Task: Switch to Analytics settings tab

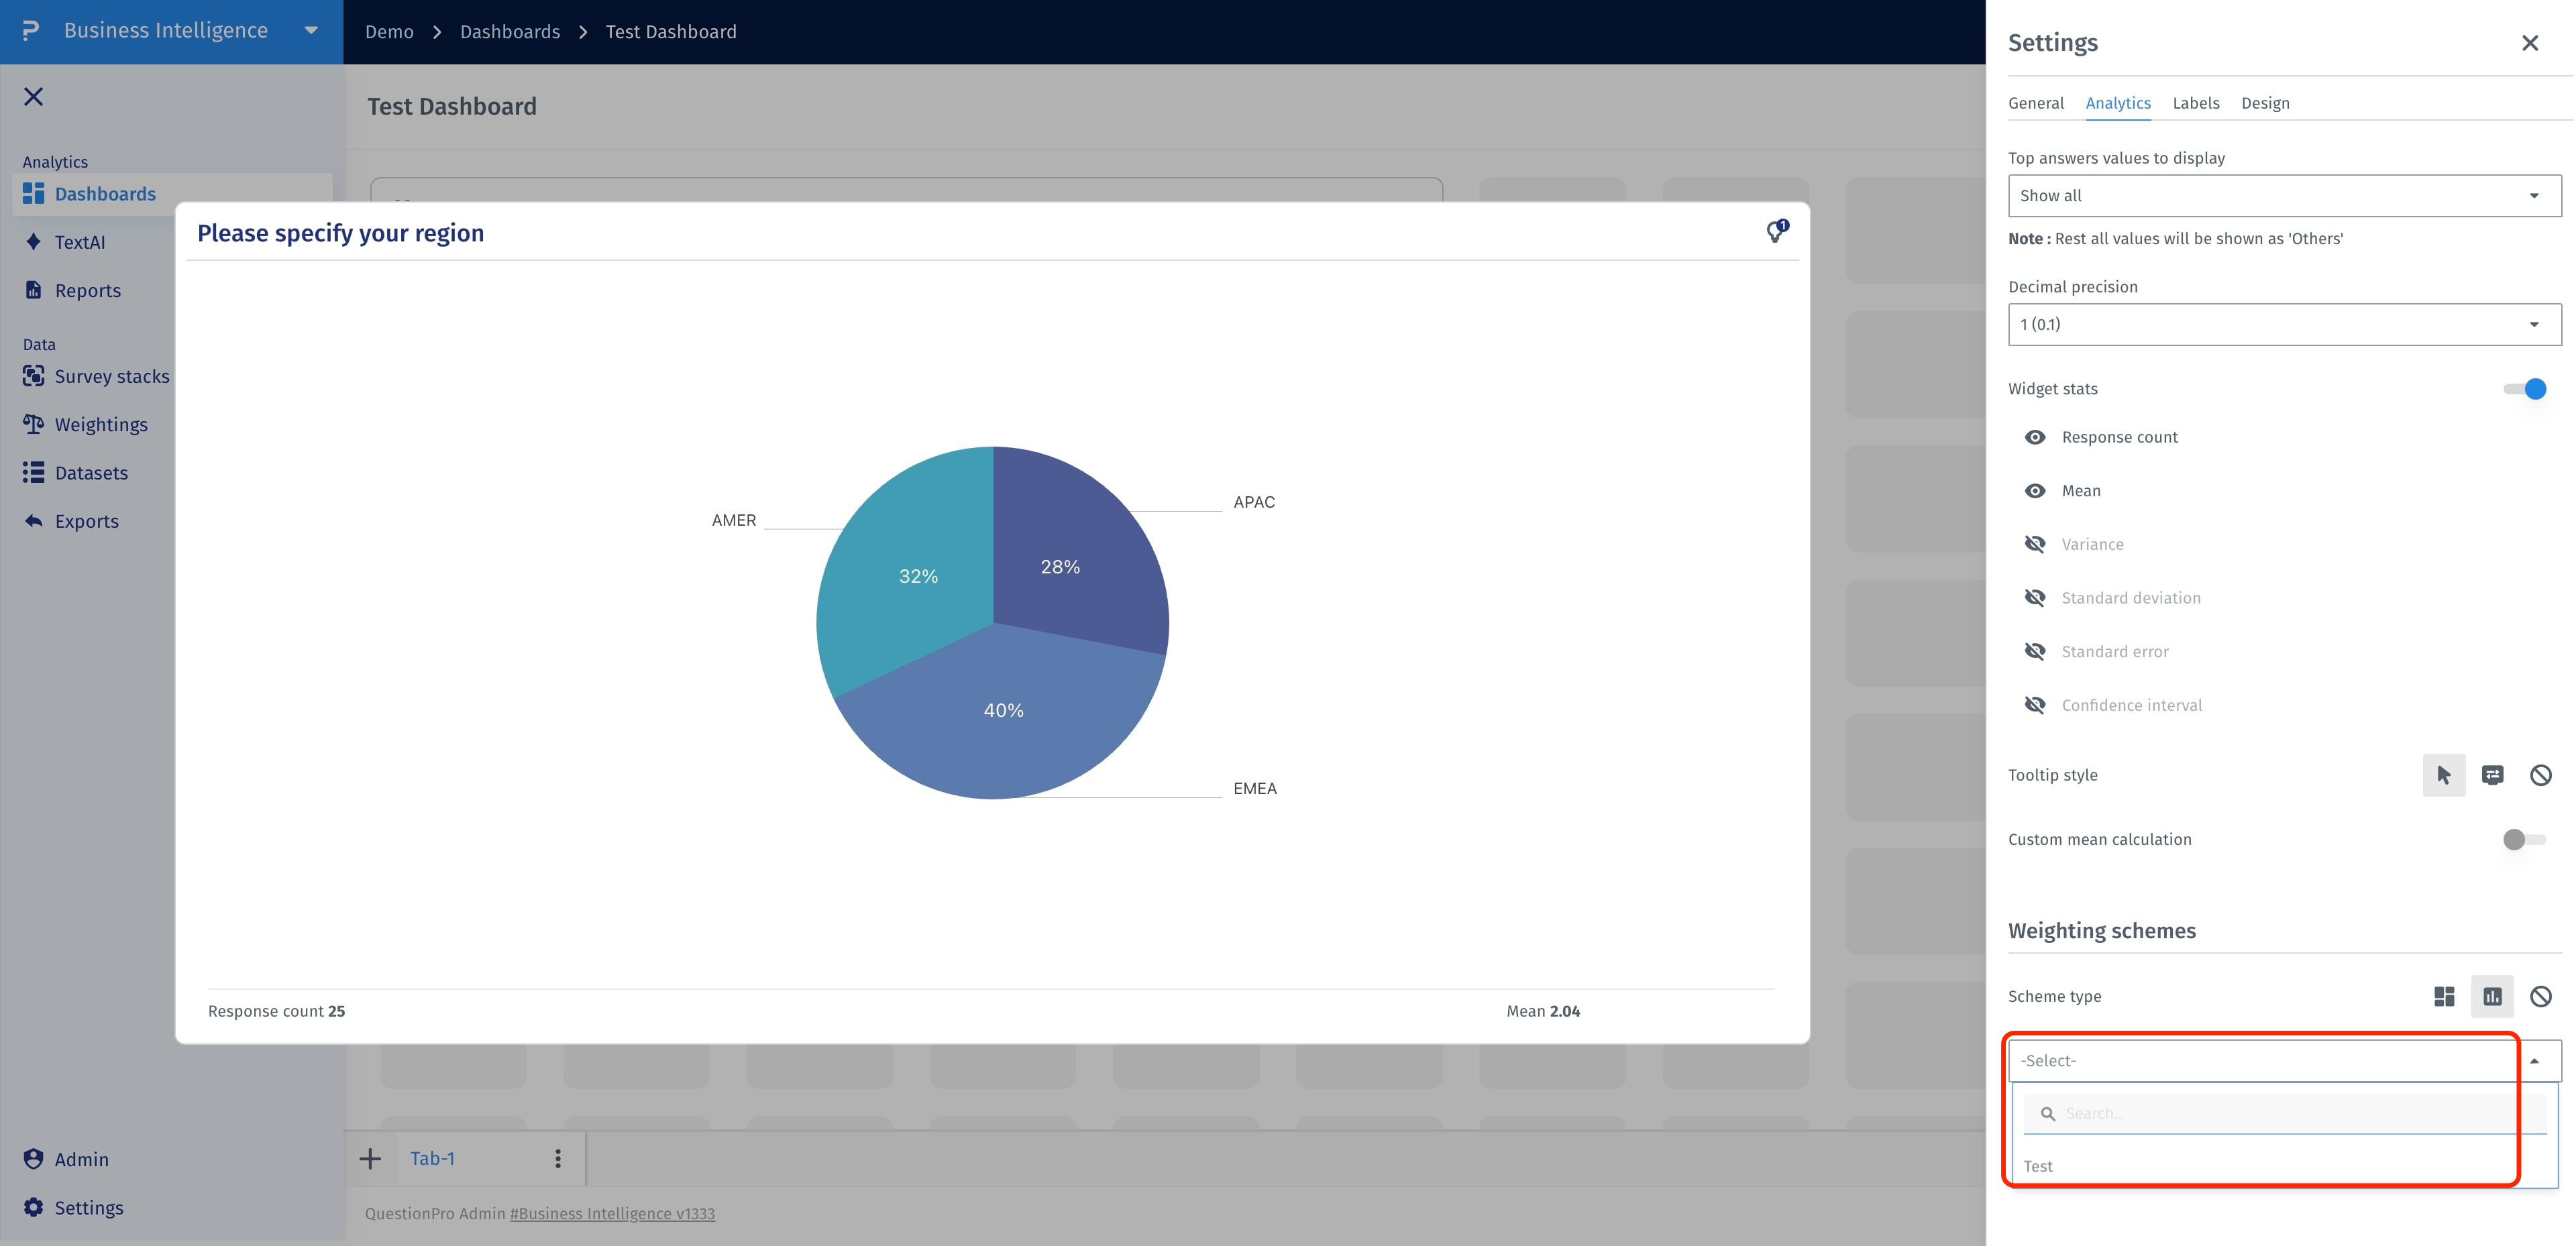Action: pos(2117,103)
